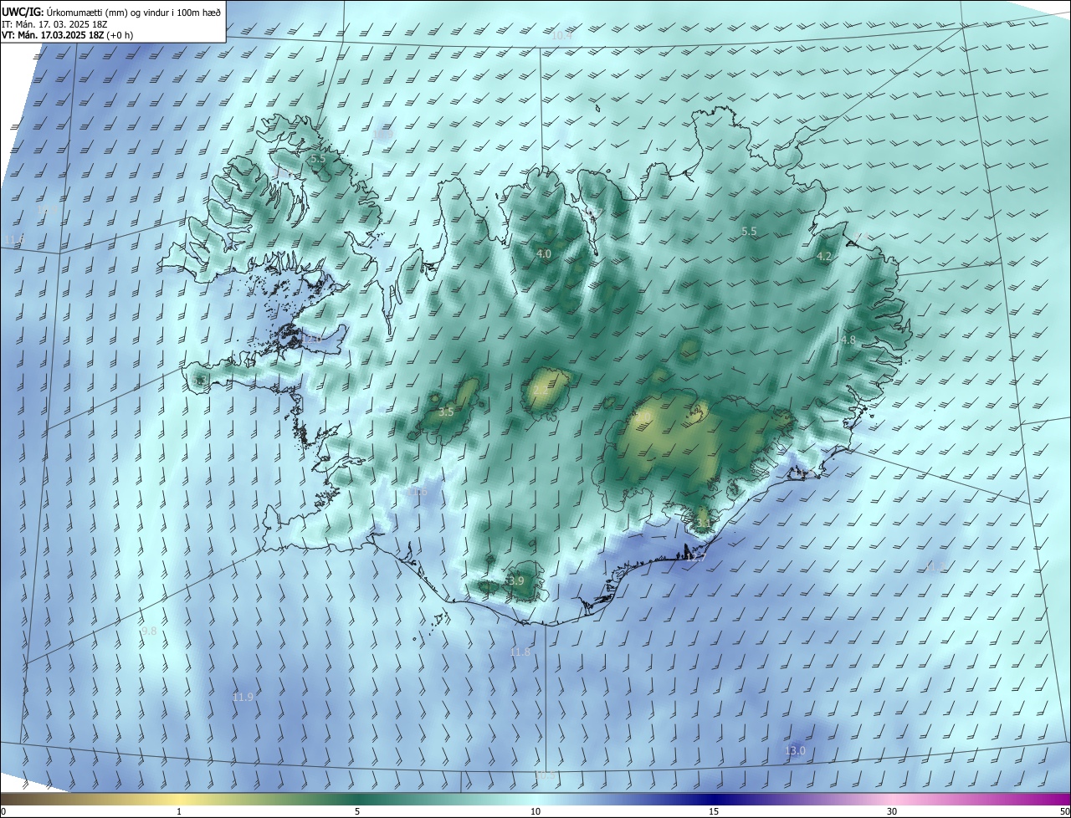Viewport: 1071px width, 818px height.
Task: Click the 4.2 value label in the northeast
Action: 824,257
